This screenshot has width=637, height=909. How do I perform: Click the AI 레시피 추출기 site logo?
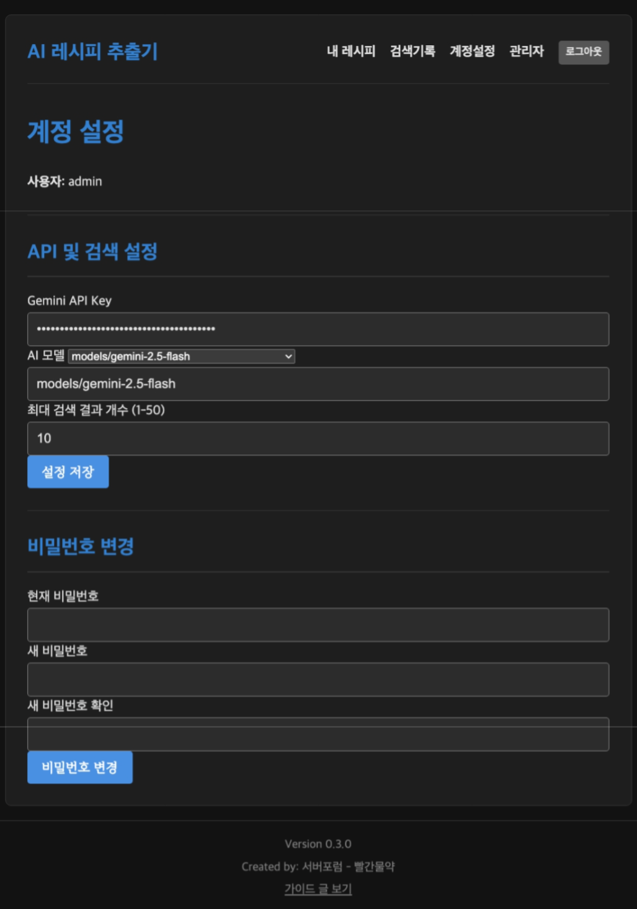tap(92, 51)
